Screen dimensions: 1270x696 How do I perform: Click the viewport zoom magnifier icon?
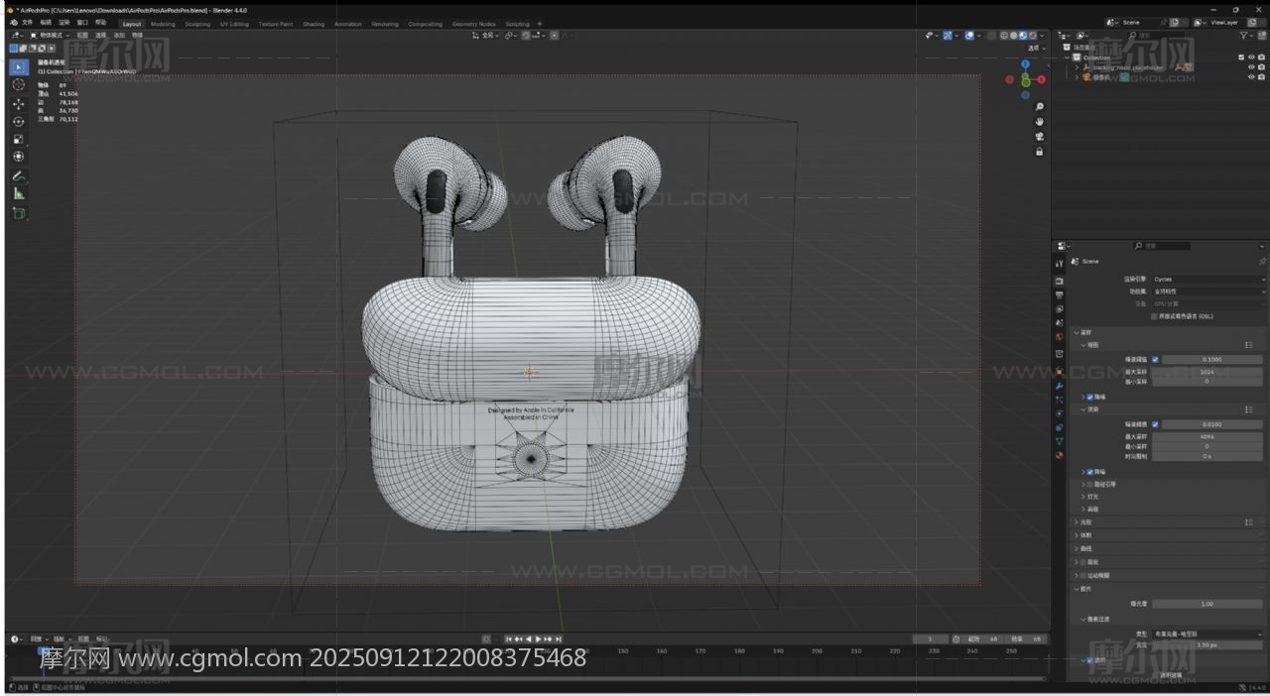point(1039,107)
